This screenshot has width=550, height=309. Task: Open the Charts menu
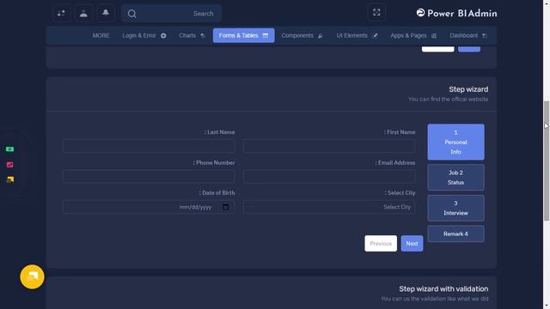pos(192,36)
